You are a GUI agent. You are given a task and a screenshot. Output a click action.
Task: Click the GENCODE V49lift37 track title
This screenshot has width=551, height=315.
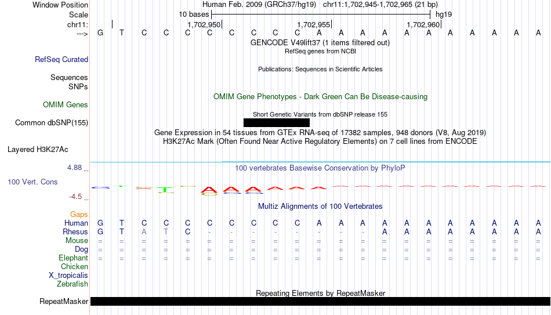320,42
